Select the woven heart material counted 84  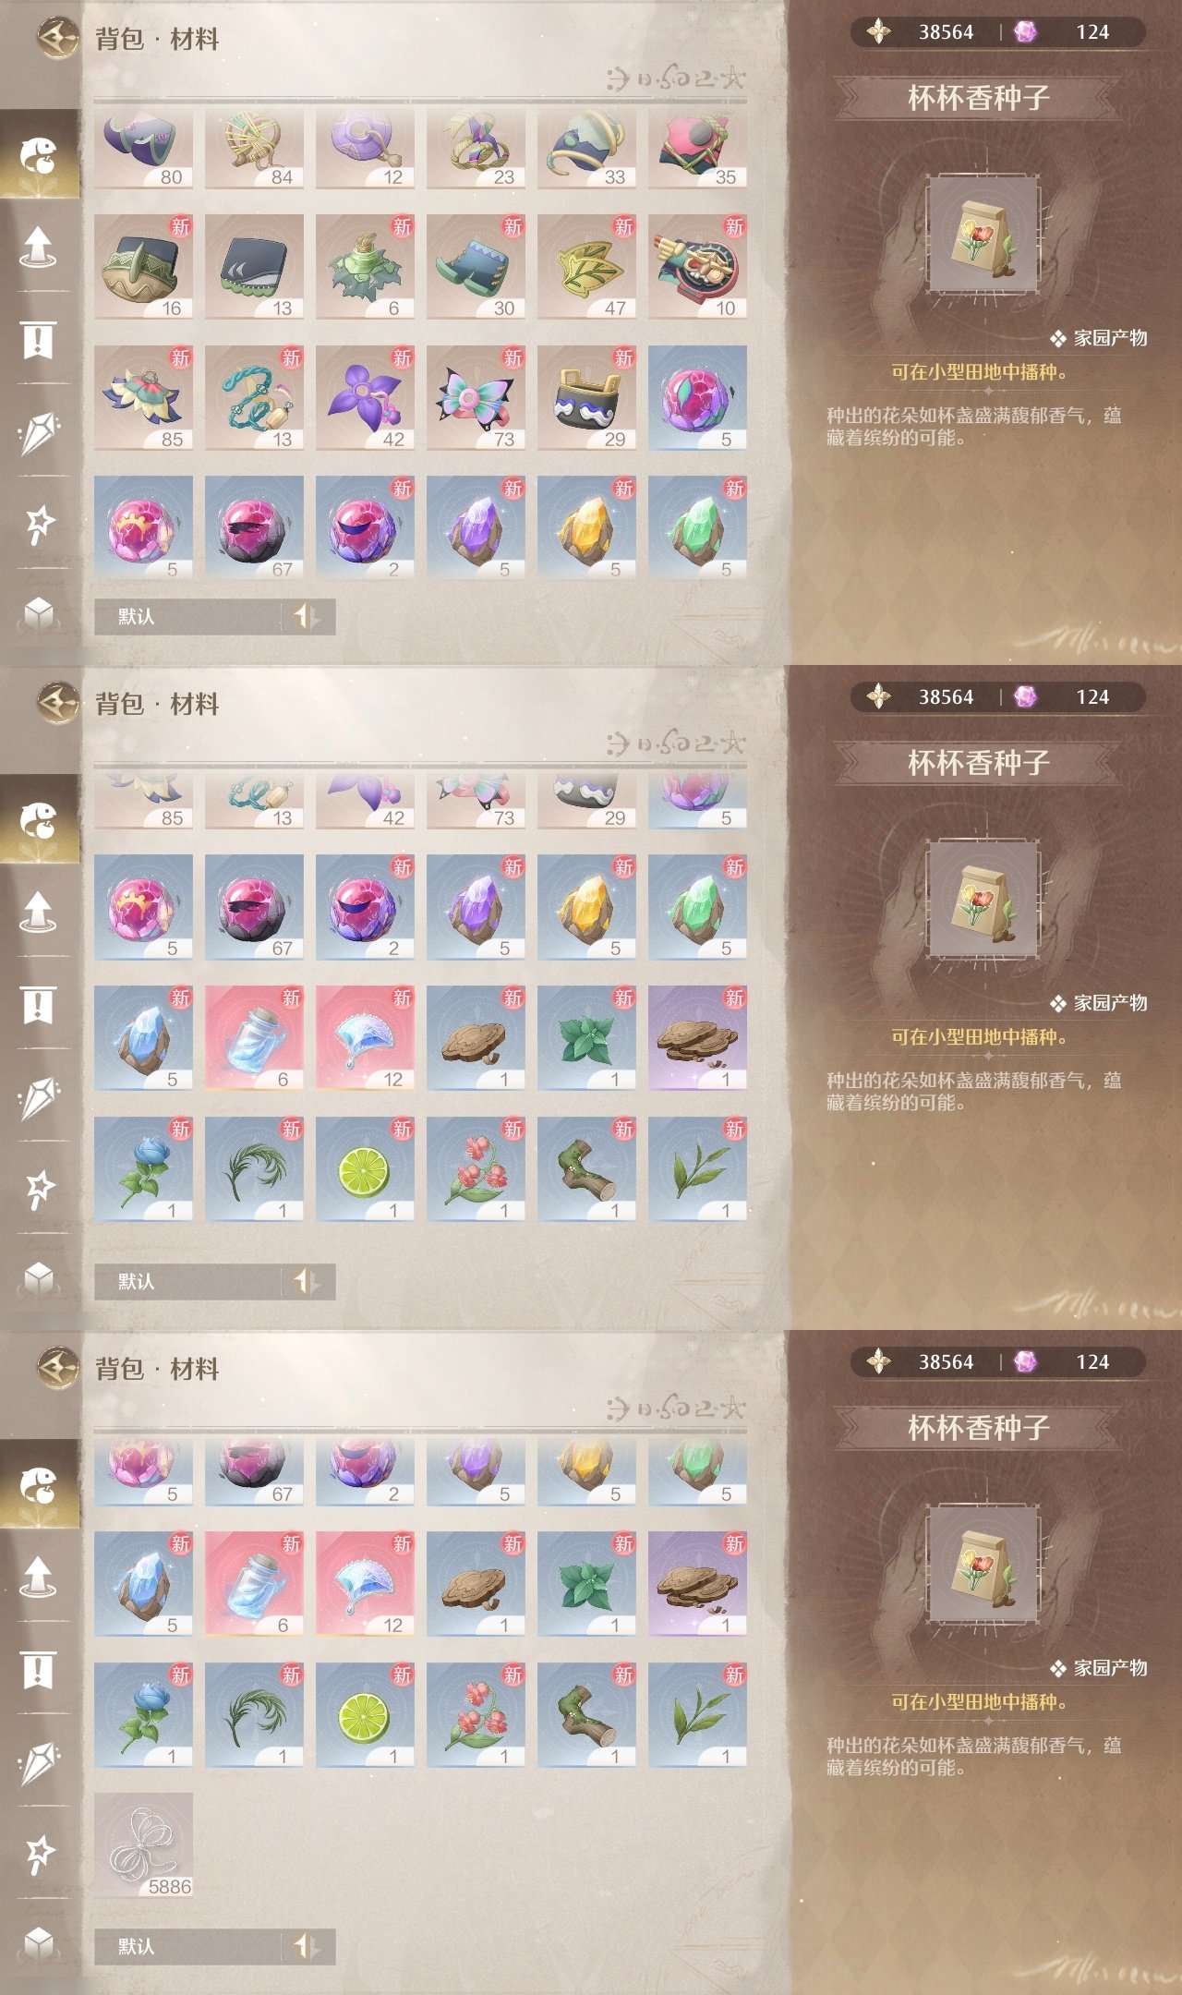pos(254,148)
